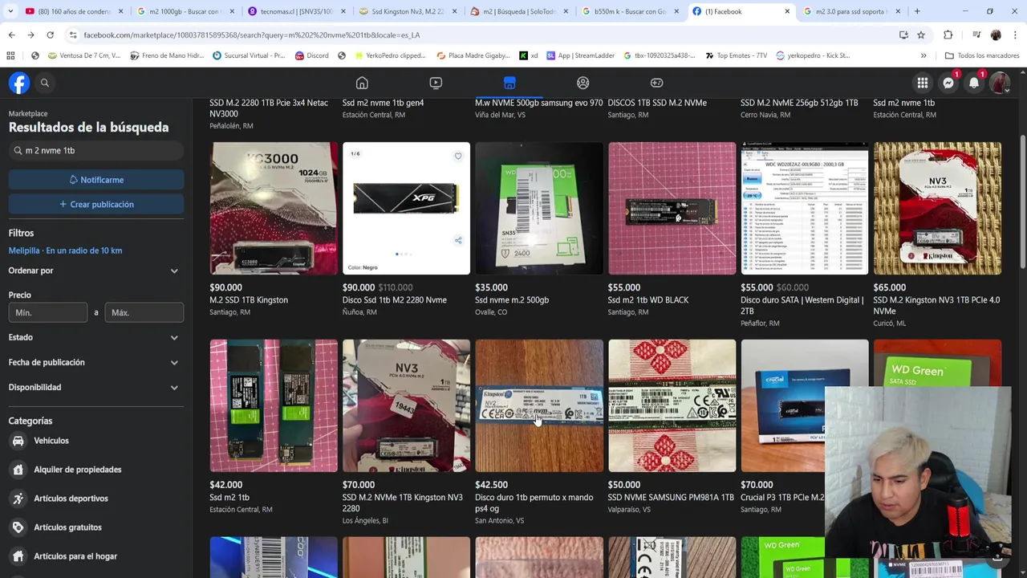Open the Chrome three-dot menu
1027x578 pixels.
1016,35
